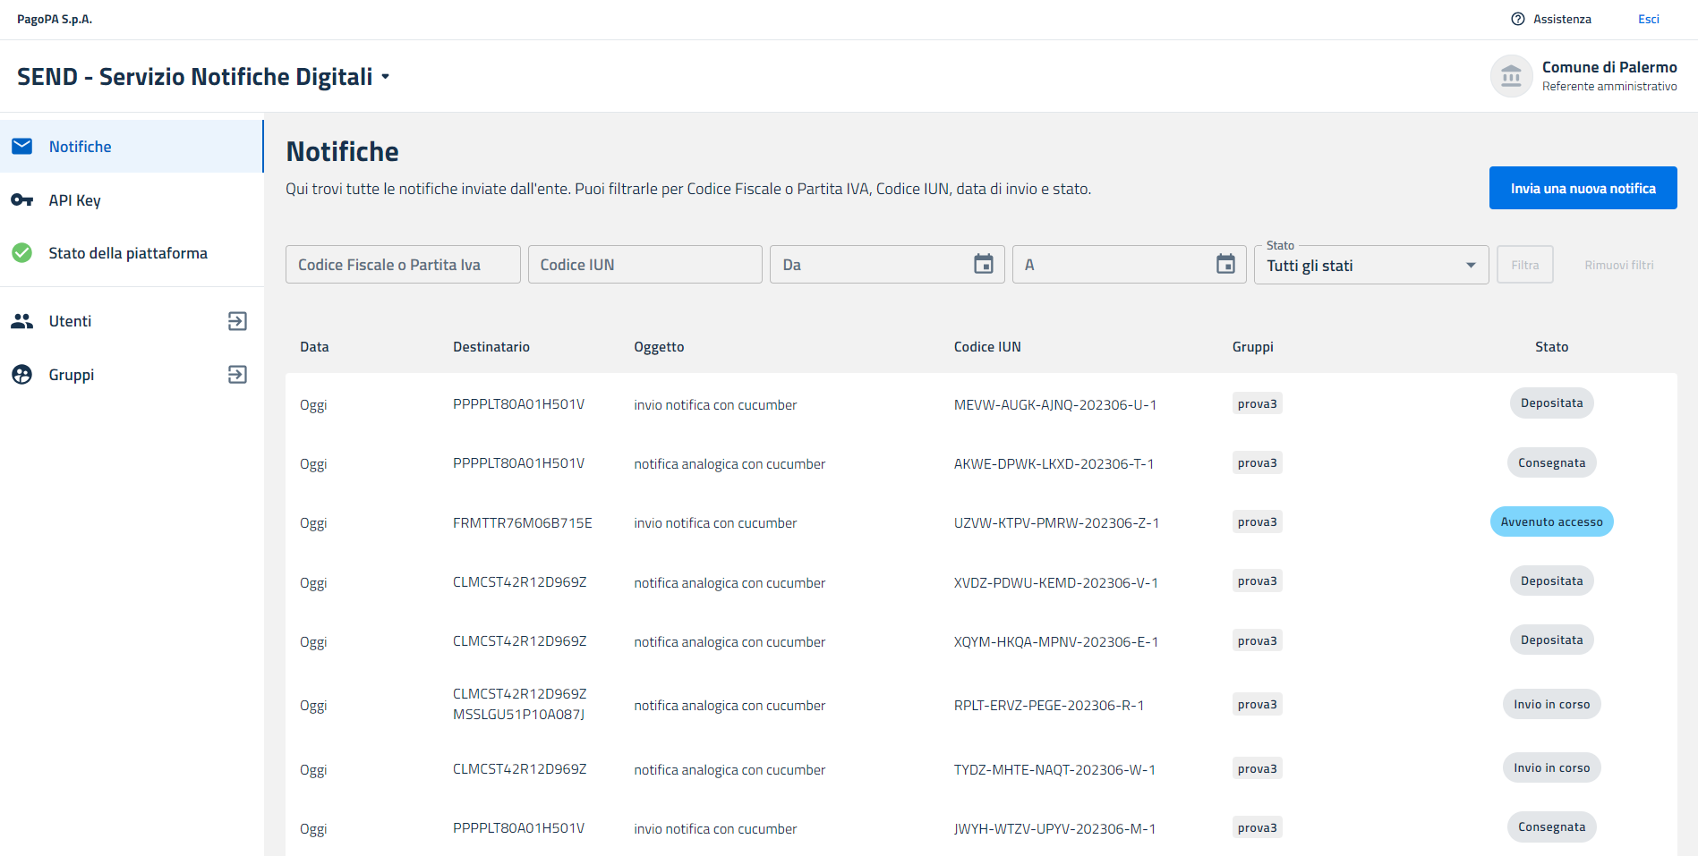Select API Key in sidebar

point(75,200)
